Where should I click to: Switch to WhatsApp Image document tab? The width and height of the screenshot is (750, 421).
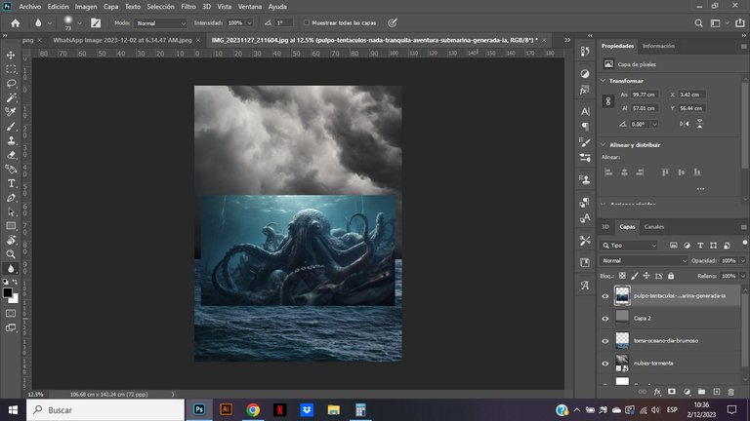122,40
